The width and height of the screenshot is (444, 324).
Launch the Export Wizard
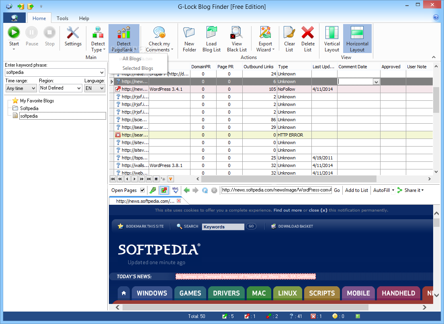click(x=265, y=39)
